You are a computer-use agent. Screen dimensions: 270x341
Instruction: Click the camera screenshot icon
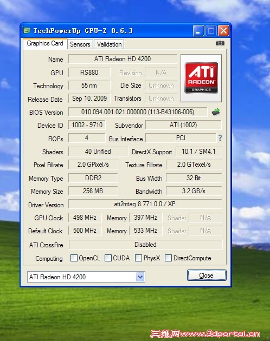tap(220, 43)
